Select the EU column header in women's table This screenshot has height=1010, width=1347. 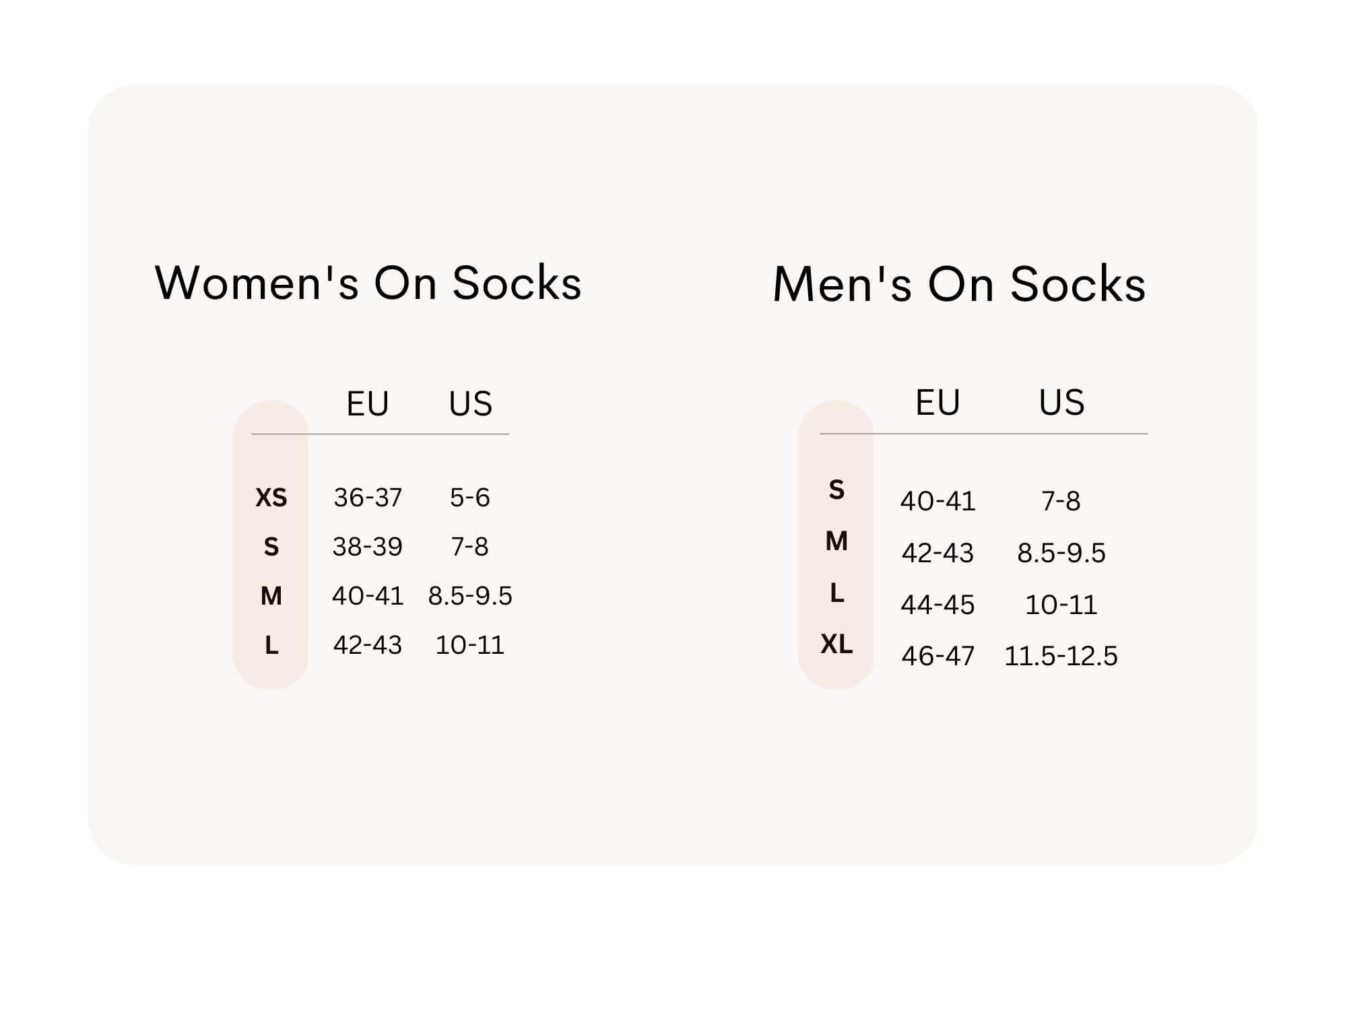pos(368,404)
